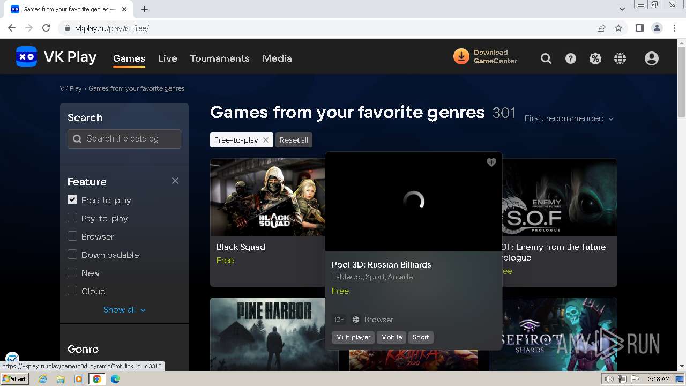
Task: Expand Show all features
Action: pos(124,309)
